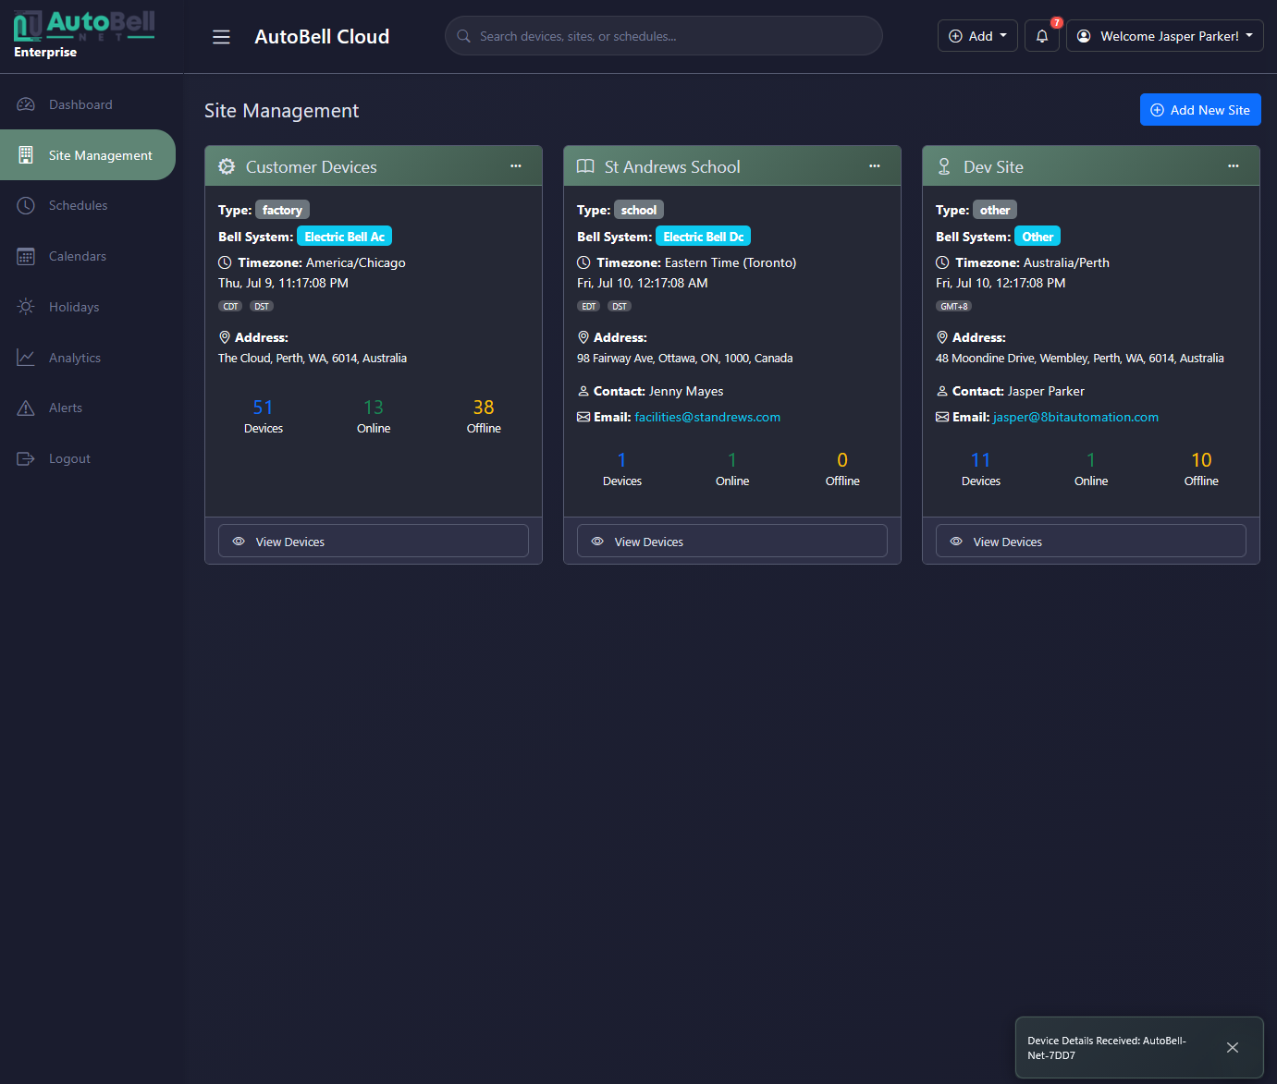Click the factory type badge
Viewport: 1277px width, 1084px height.
[x=282, y=210]
